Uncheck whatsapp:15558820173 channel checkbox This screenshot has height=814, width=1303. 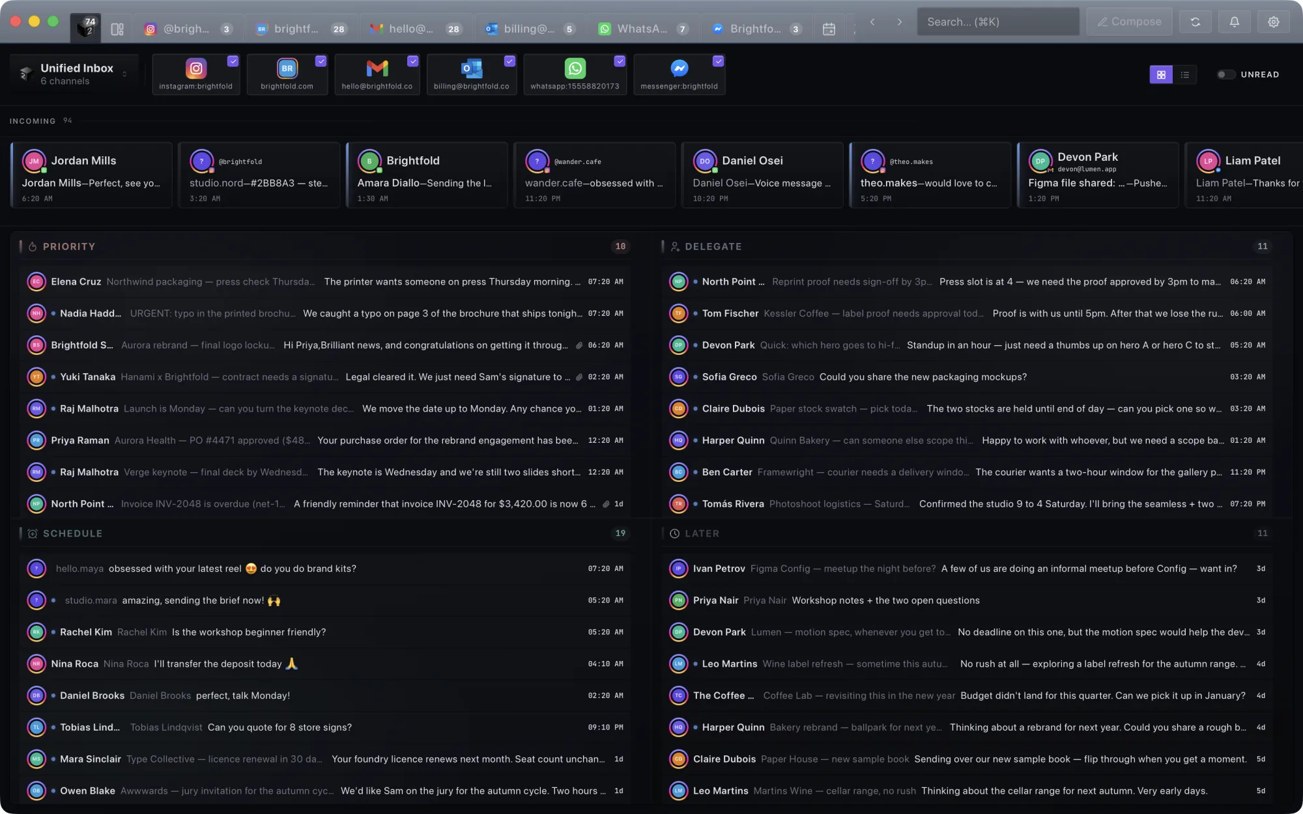[620, 61]
